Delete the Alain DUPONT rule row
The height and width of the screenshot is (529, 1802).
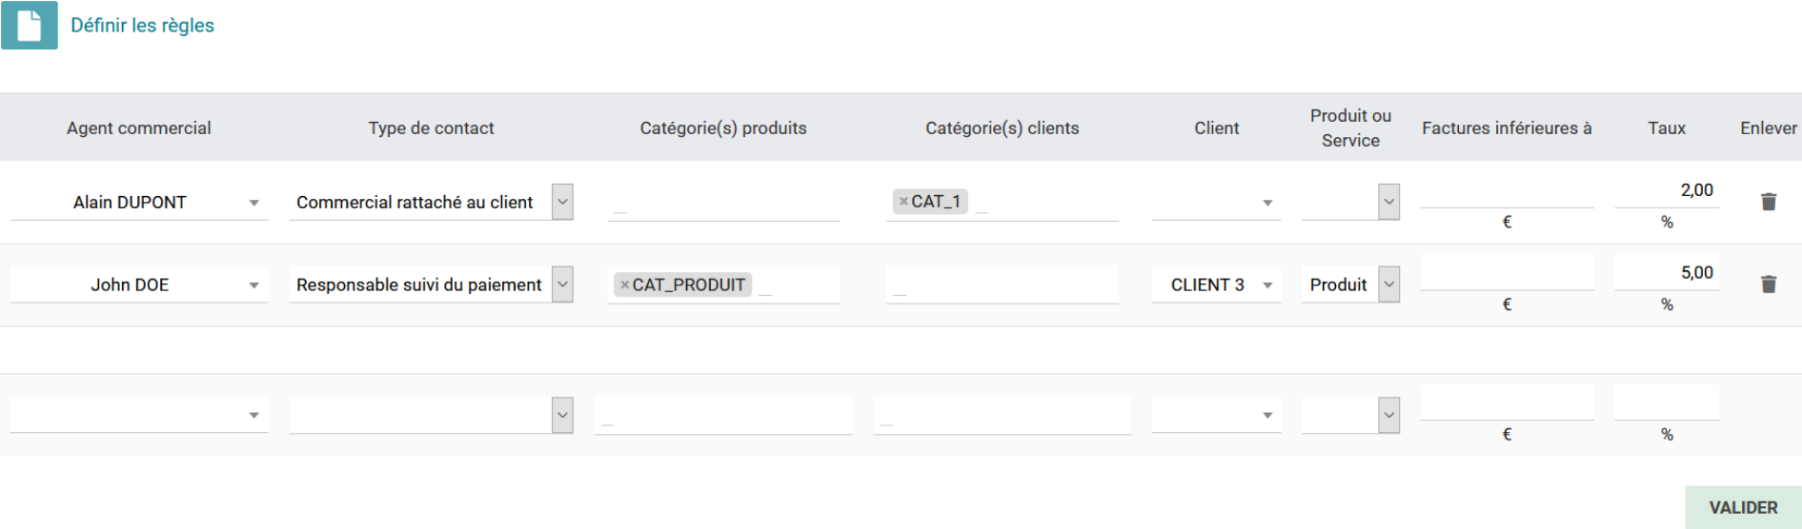click(x=1768, y=202)
